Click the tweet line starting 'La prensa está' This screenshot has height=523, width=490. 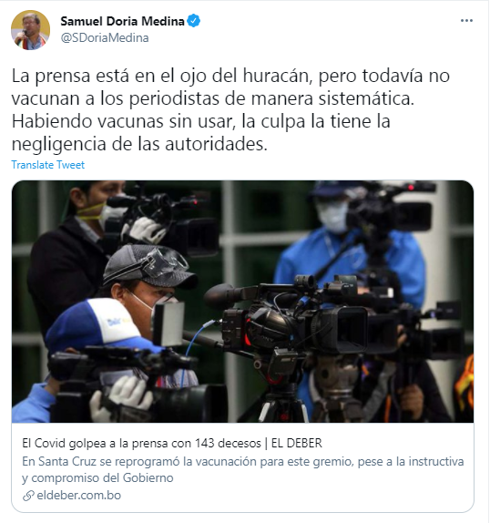(x=230, y=76)
